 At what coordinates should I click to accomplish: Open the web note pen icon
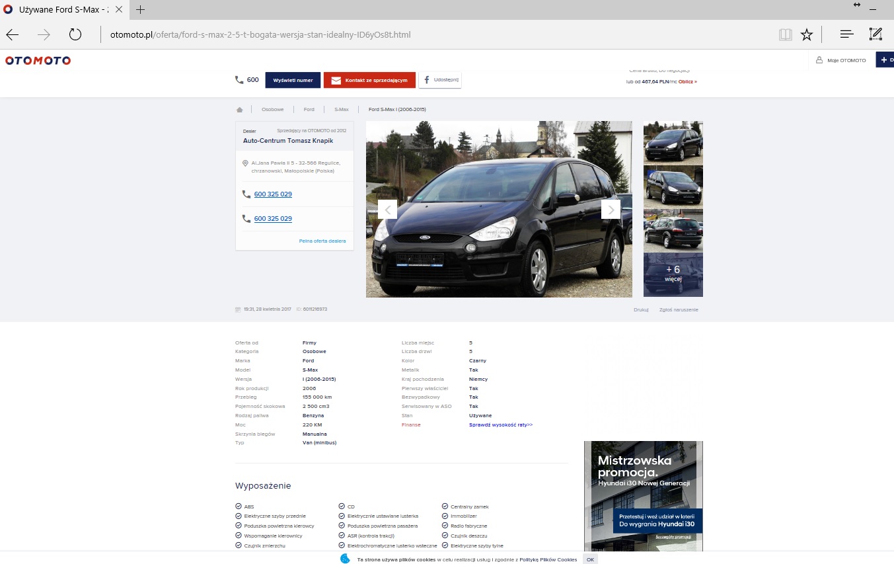[875, 34]
